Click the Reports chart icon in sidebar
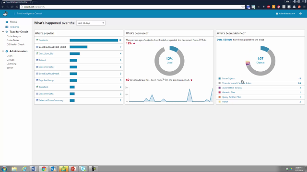307x172 pixels. tap(7, 27)
